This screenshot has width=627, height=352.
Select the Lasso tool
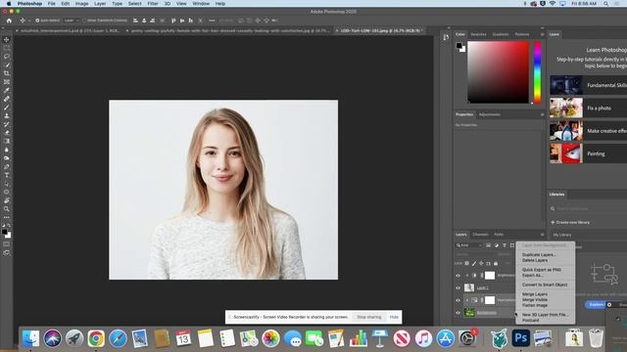tap(7, 57)
